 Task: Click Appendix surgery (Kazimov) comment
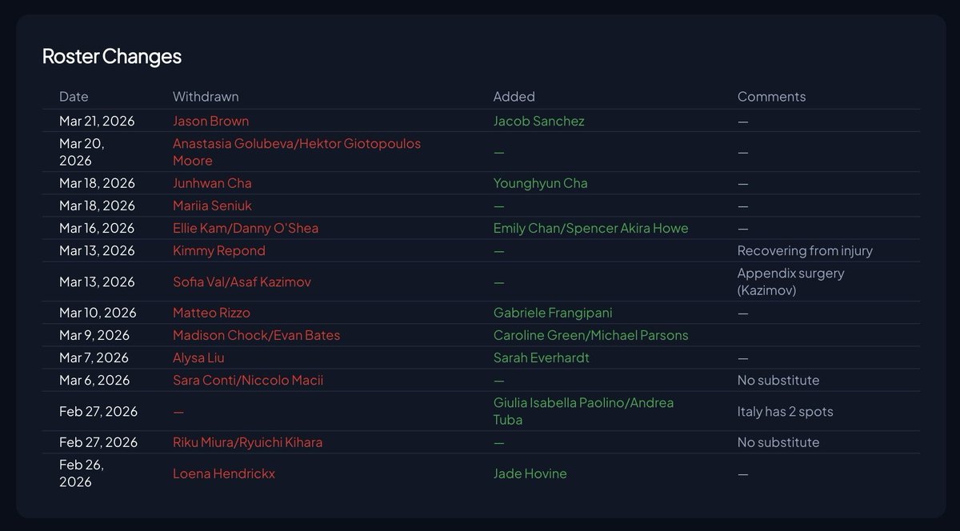point(790,281)
